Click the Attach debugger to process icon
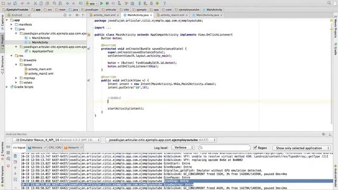This screenshot has height=190, width=338. click(119, 3)
